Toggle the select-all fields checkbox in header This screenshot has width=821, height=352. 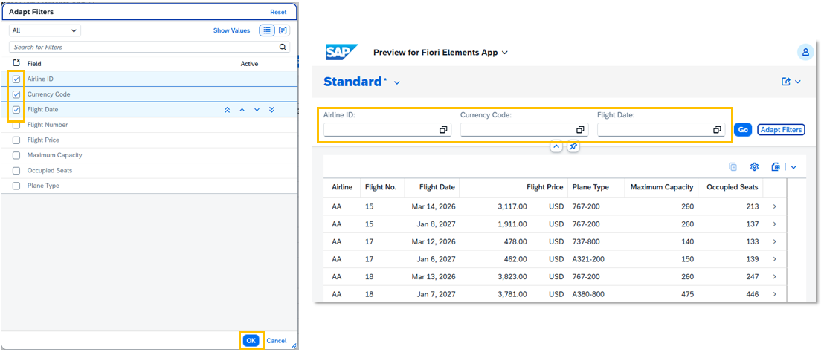coord(17,63)
